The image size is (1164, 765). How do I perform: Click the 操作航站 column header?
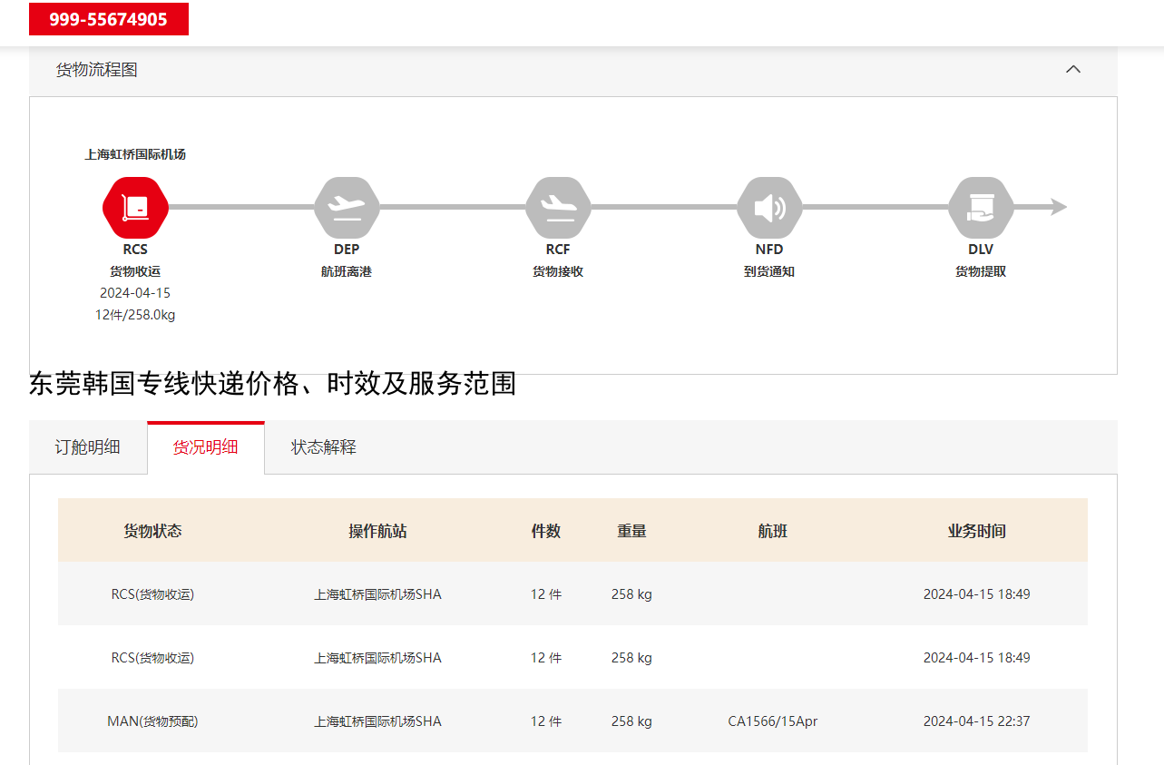[x=377, y=531]
